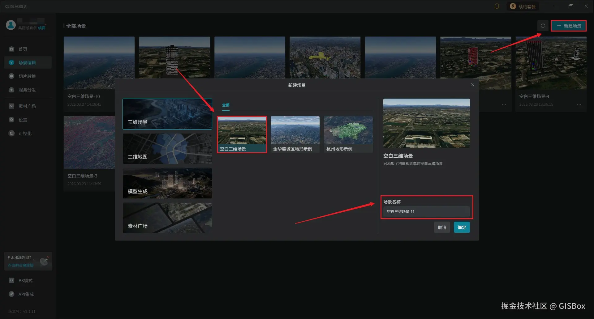Image resolution: width=594 pixels, height=319 pixels.
Task: Click timestamp 2026.03.23 11:13:59
Action: pos(84,184)
